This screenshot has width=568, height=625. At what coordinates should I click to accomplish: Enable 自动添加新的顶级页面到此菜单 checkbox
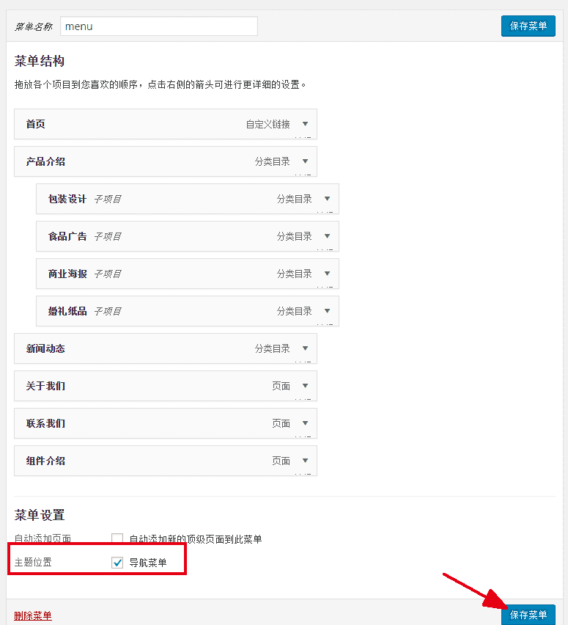117,539
